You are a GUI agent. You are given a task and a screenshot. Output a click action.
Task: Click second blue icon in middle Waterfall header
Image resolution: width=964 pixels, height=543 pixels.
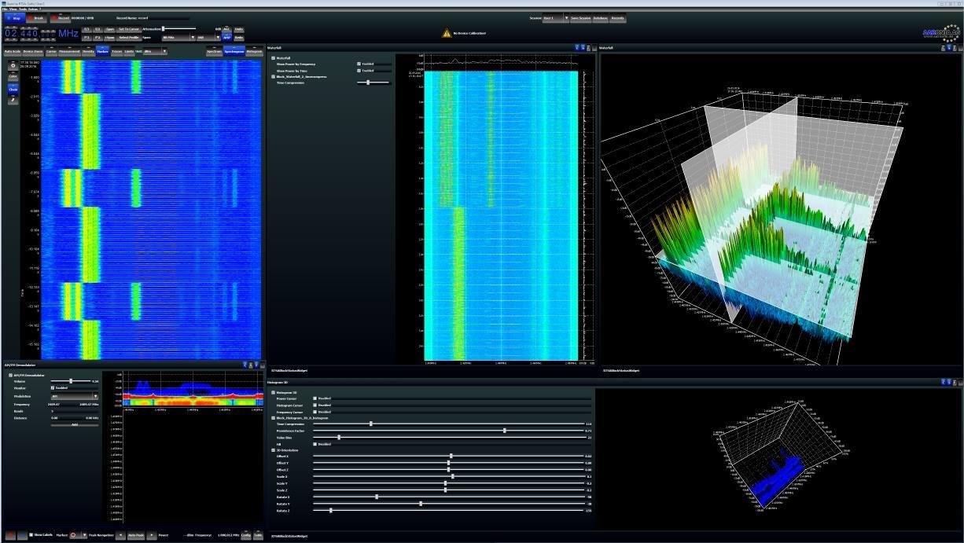pos(583,48)
